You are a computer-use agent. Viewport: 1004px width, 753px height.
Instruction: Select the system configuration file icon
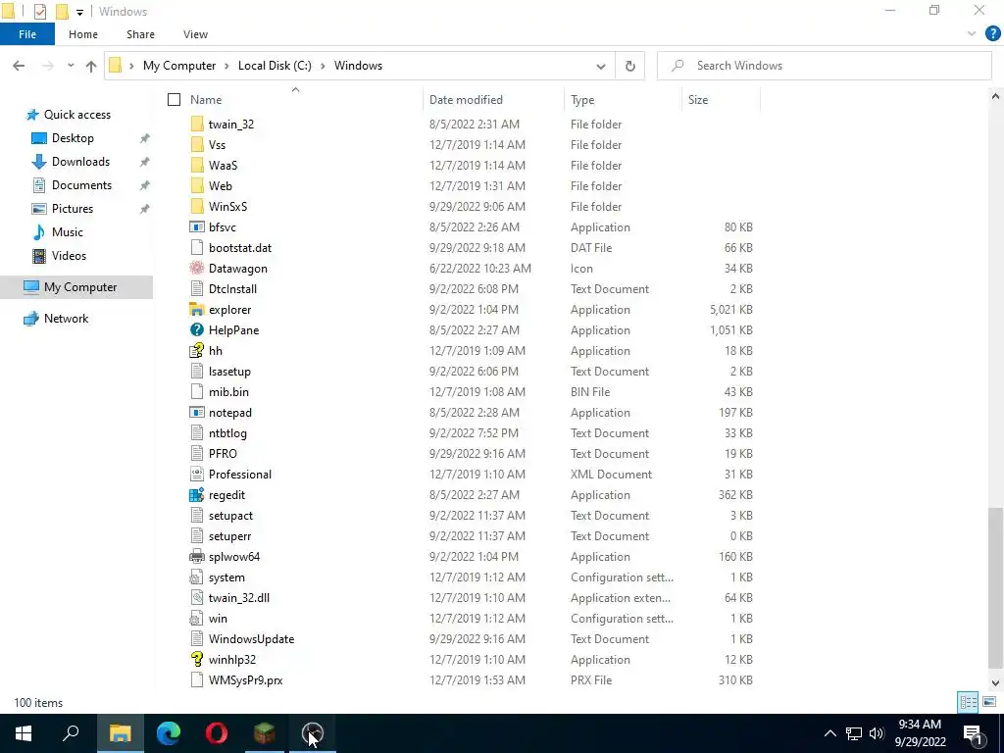point(197,577)
